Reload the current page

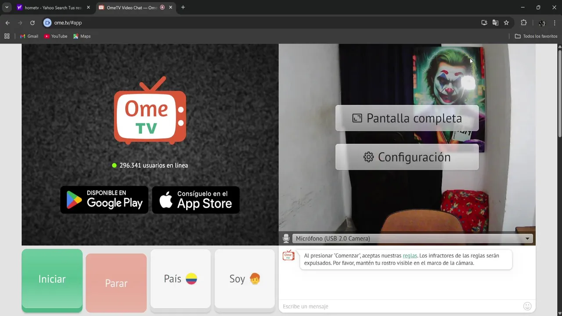tap(32, 23)
